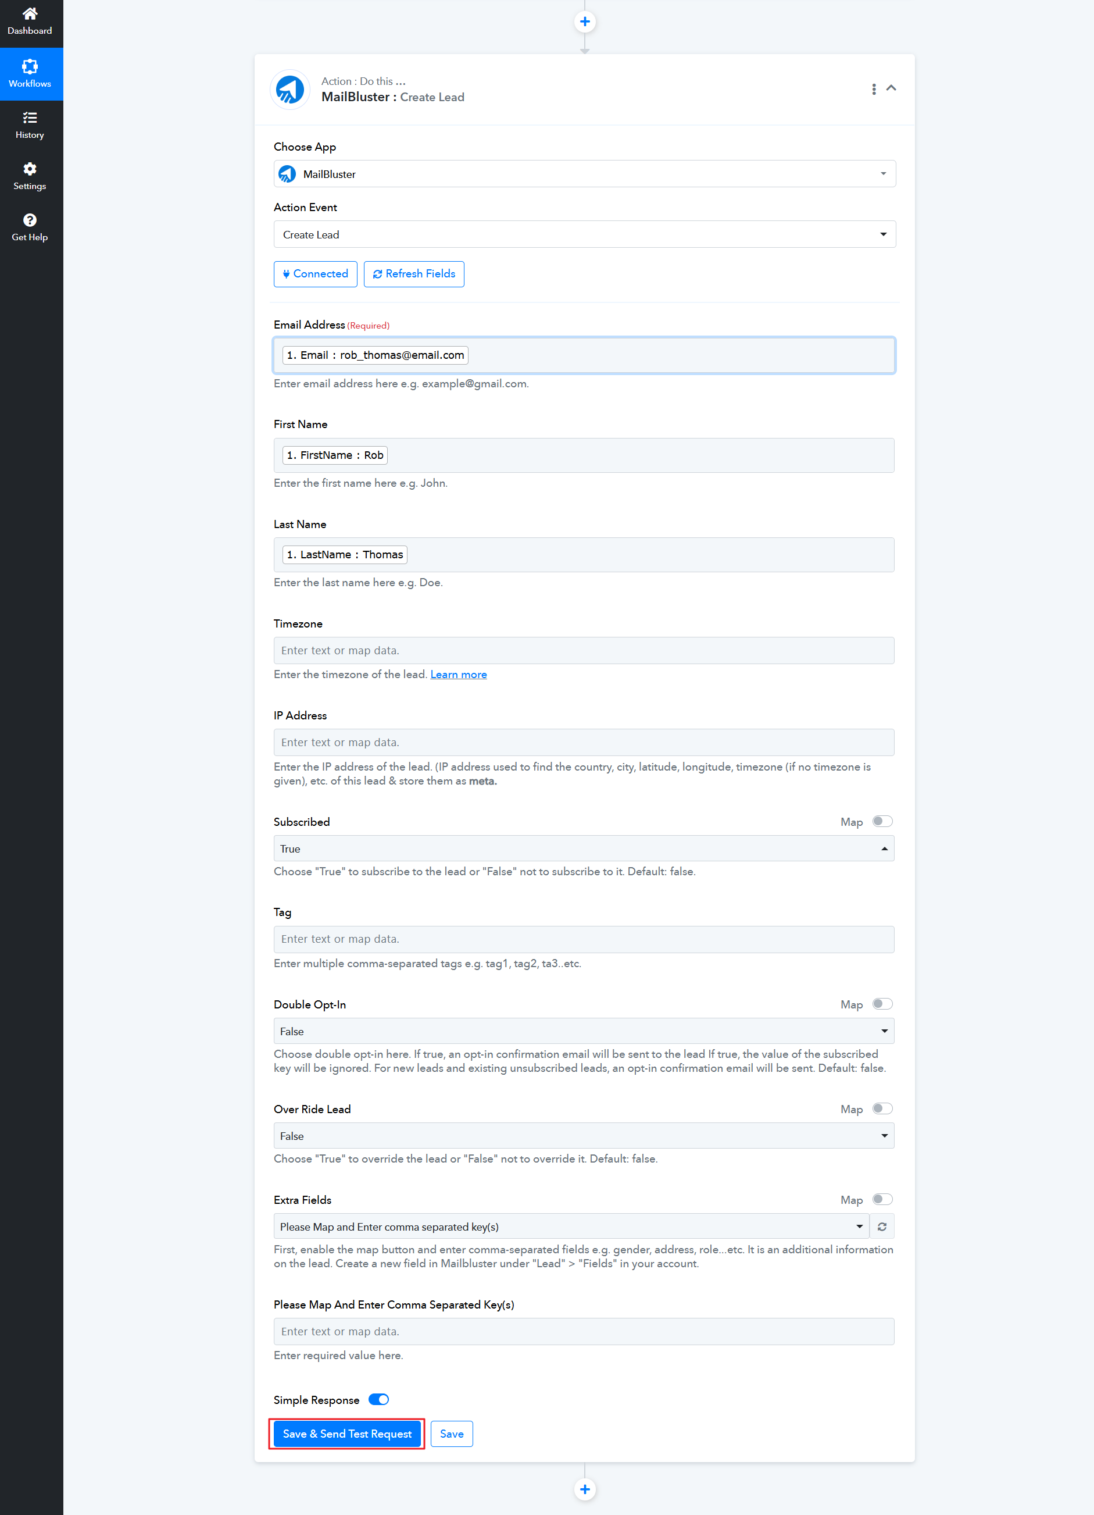Open Workflows in the sidebar
Image resolution: width=1094 pixels, height=1515 pixels.
point(30,73)
